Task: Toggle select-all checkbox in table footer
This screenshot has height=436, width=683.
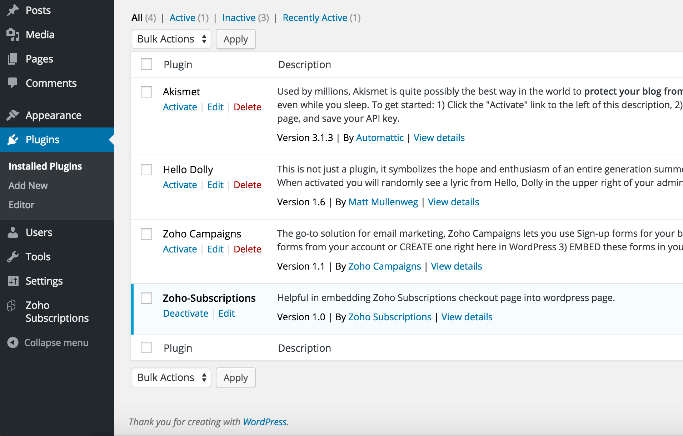Action: pyautogui.click(x=146, y=348)
